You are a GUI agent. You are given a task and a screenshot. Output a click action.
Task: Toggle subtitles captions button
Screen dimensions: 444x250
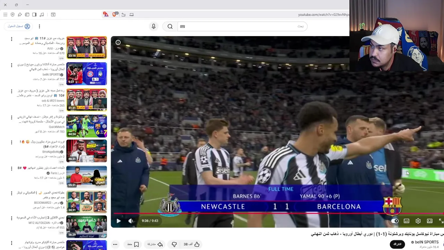coord(407,221)
